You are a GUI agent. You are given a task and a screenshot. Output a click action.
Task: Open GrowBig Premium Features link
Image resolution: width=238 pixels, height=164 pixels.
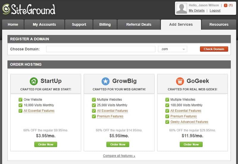tap(110, 116)
